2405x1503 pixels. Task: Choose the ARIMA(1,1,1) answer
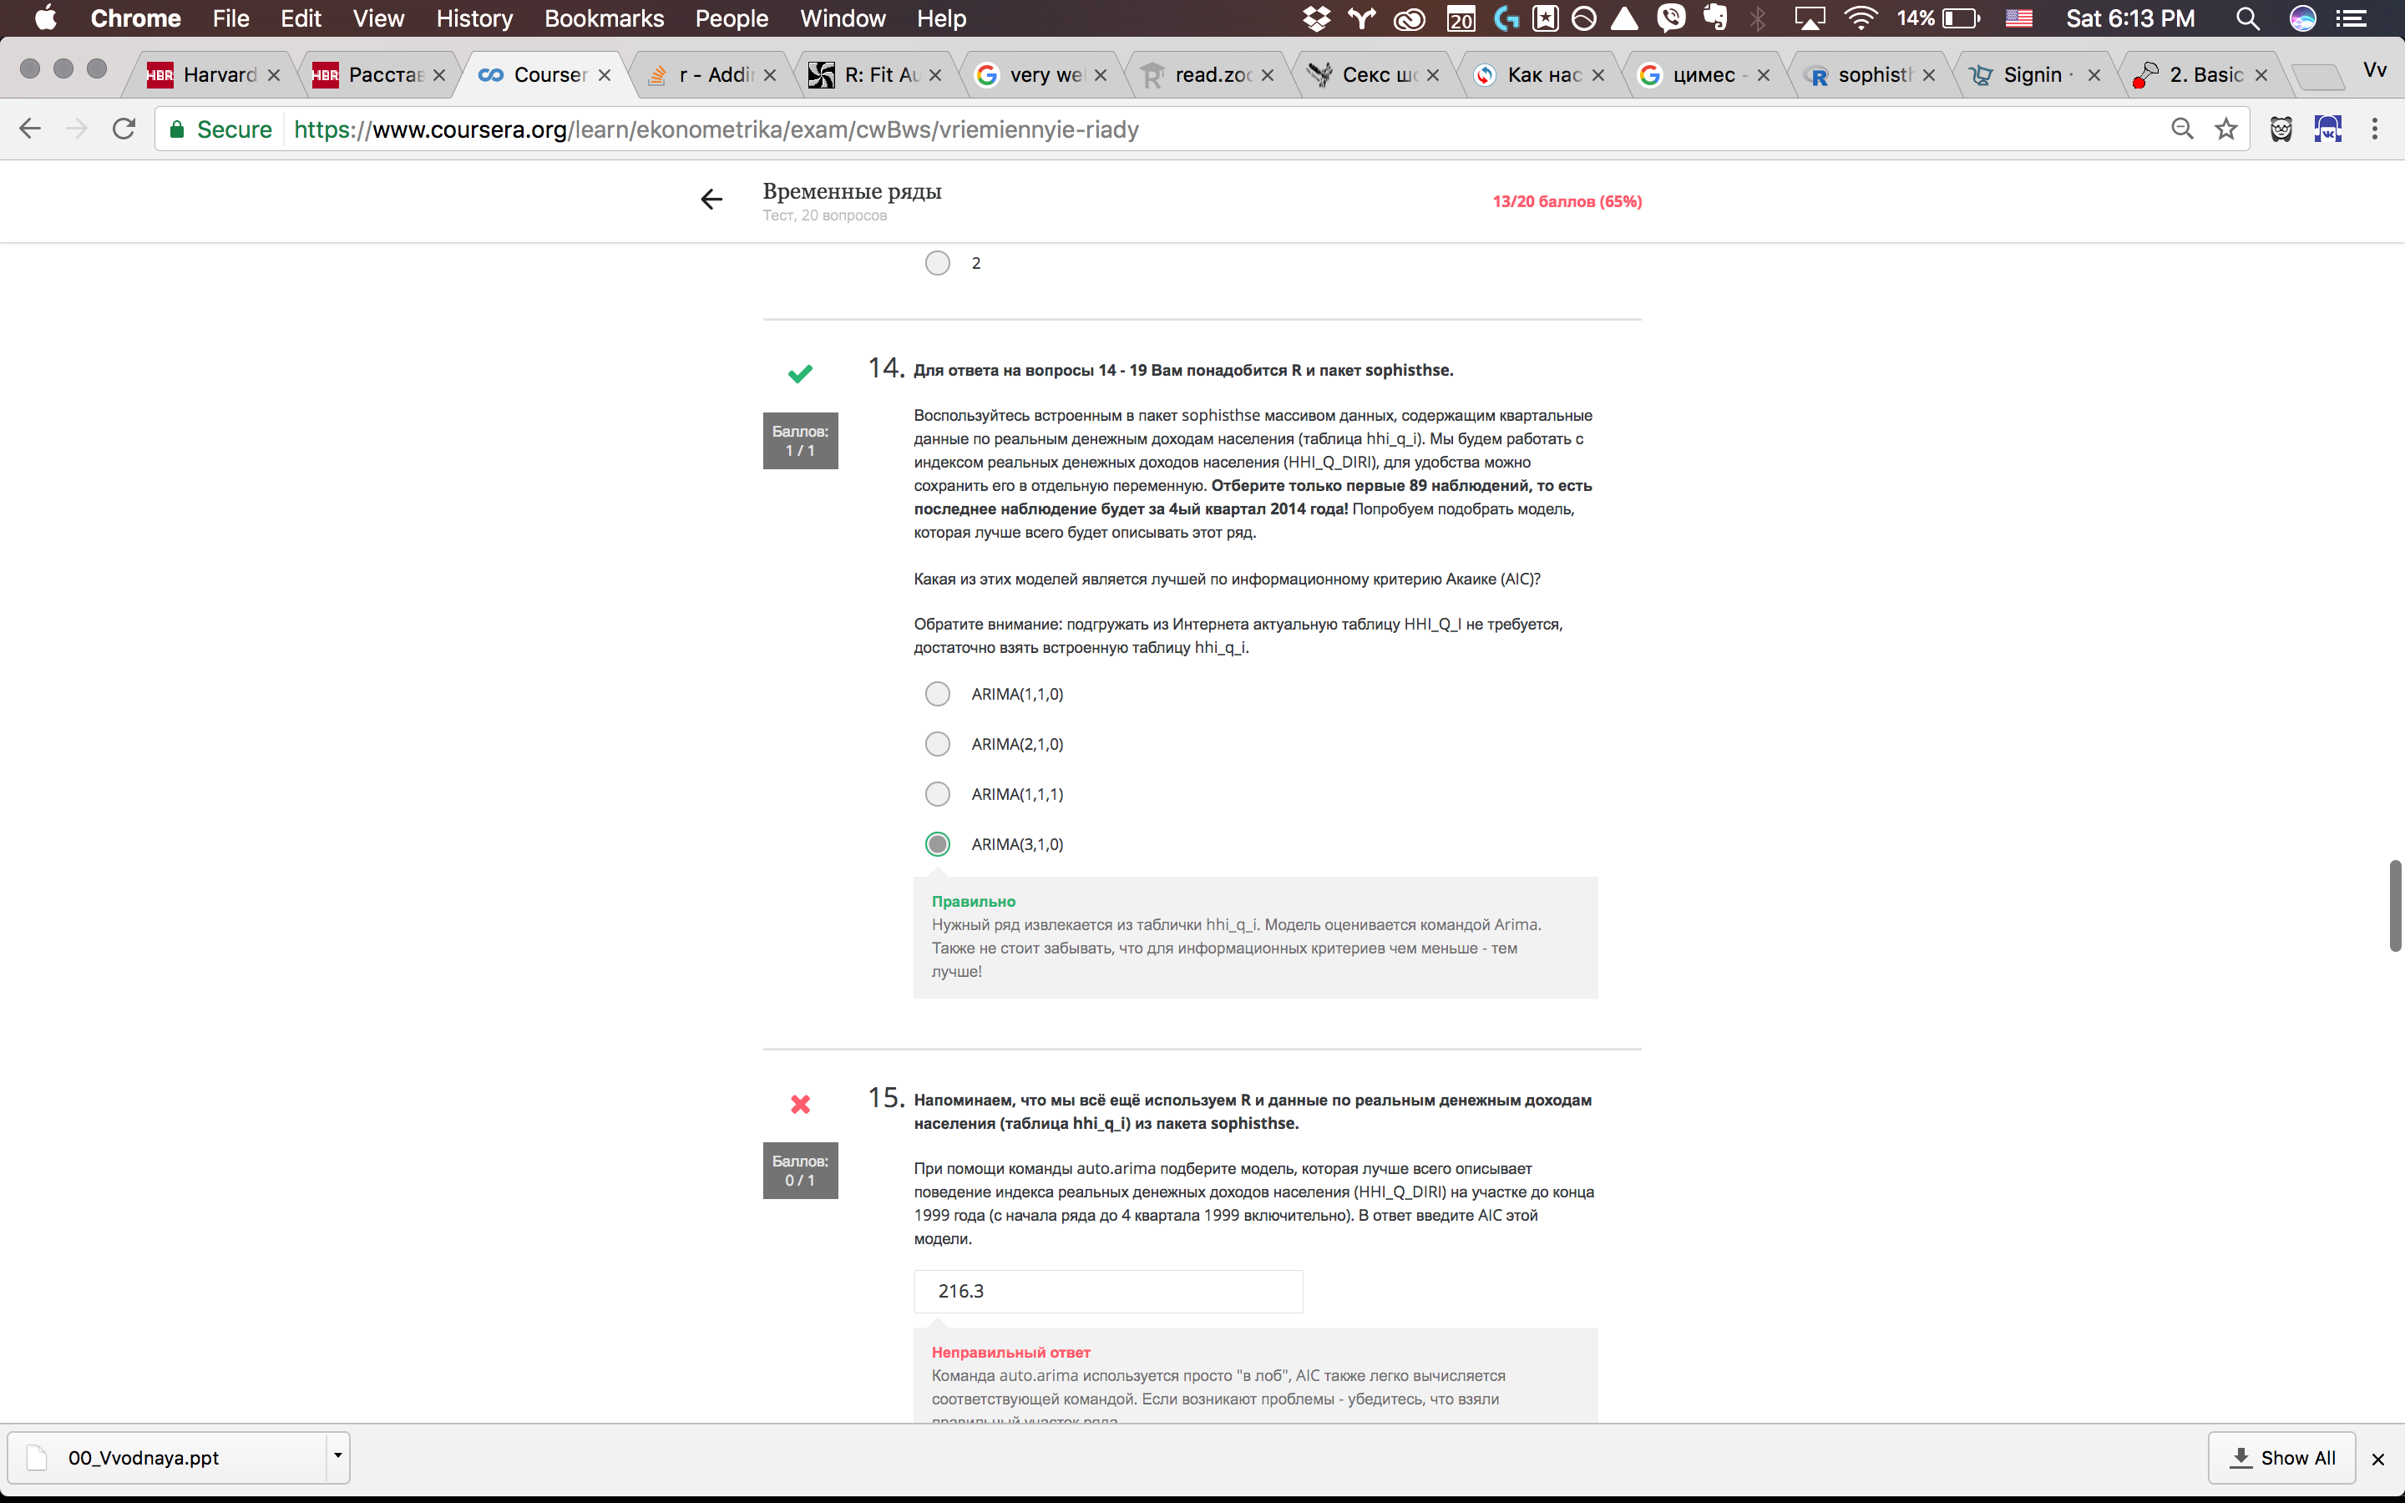coord(937,794)
